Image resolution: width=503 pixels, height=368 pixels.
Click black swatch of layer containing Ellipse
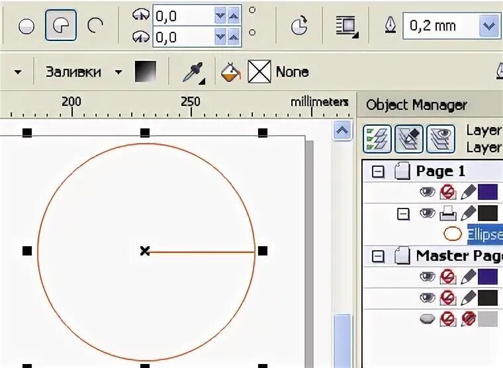coord(488,213)
